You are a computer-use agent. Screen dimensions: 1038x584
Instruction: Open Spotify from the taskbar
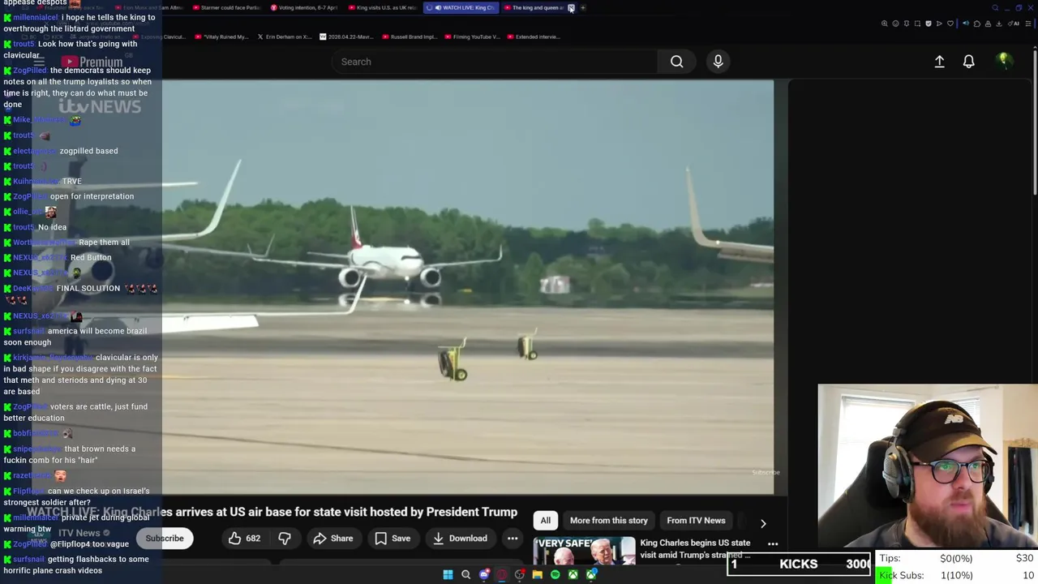click(x=555, y=574)
